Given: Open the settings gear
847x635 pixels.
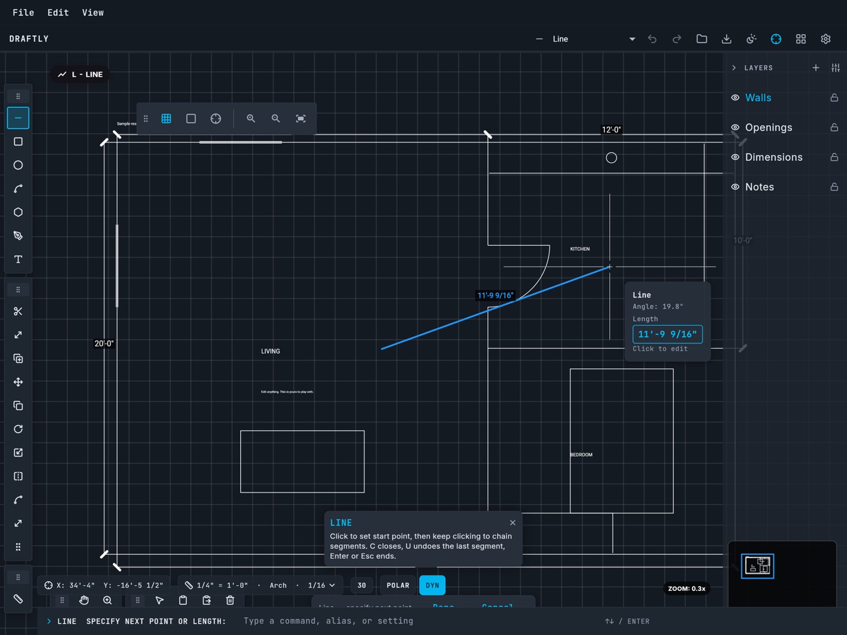Looking at the screenshot, I should click(x=826, y=39).
